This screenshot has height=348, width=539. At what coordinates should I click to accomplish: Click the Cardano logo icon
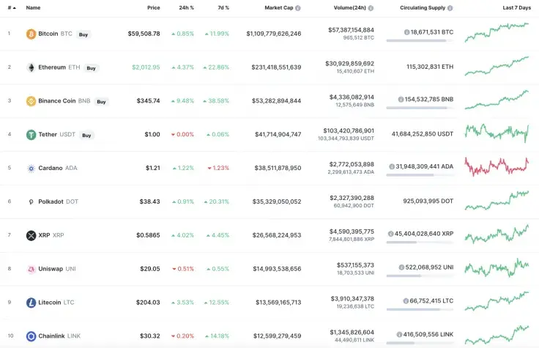pos(31,169)
